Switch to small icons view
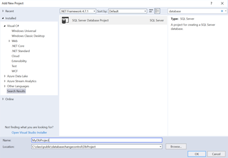Screen dimensions: 228x158 point(151,11)
